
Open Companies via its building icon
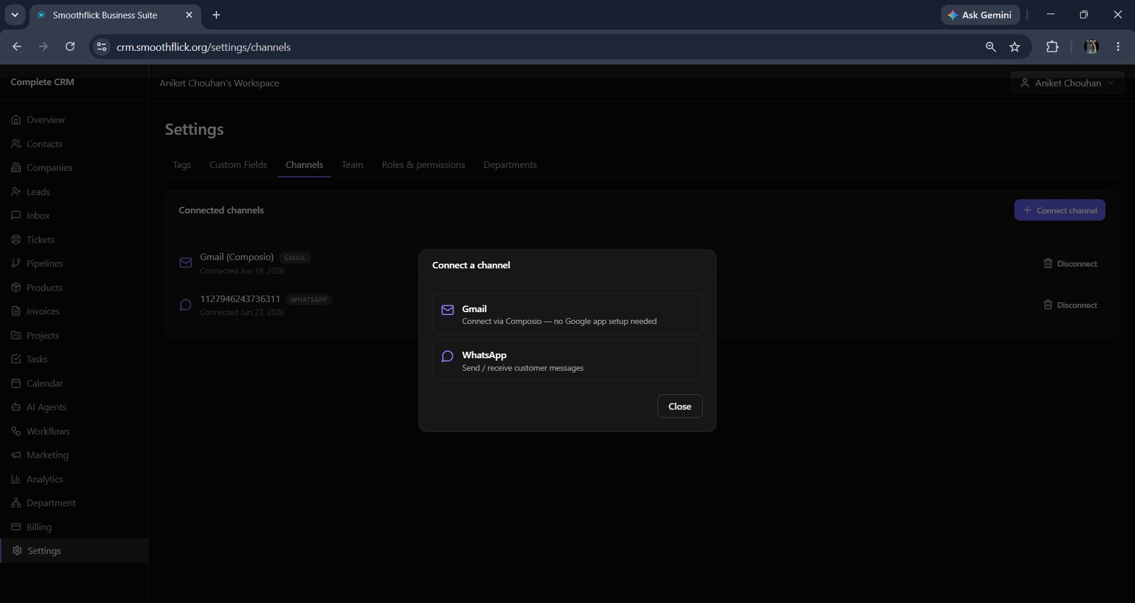(x=16, y=167)
